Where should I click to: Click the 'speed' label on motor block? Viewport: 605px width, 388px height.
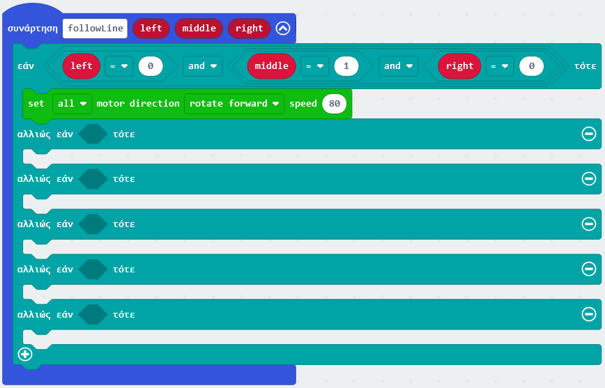(303, 104)
